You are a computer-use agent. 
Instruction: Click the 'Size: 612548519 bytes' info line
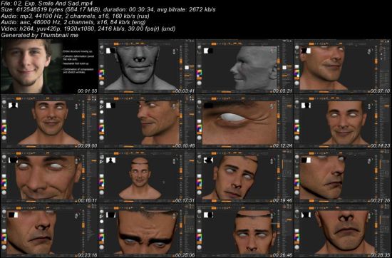108,9
